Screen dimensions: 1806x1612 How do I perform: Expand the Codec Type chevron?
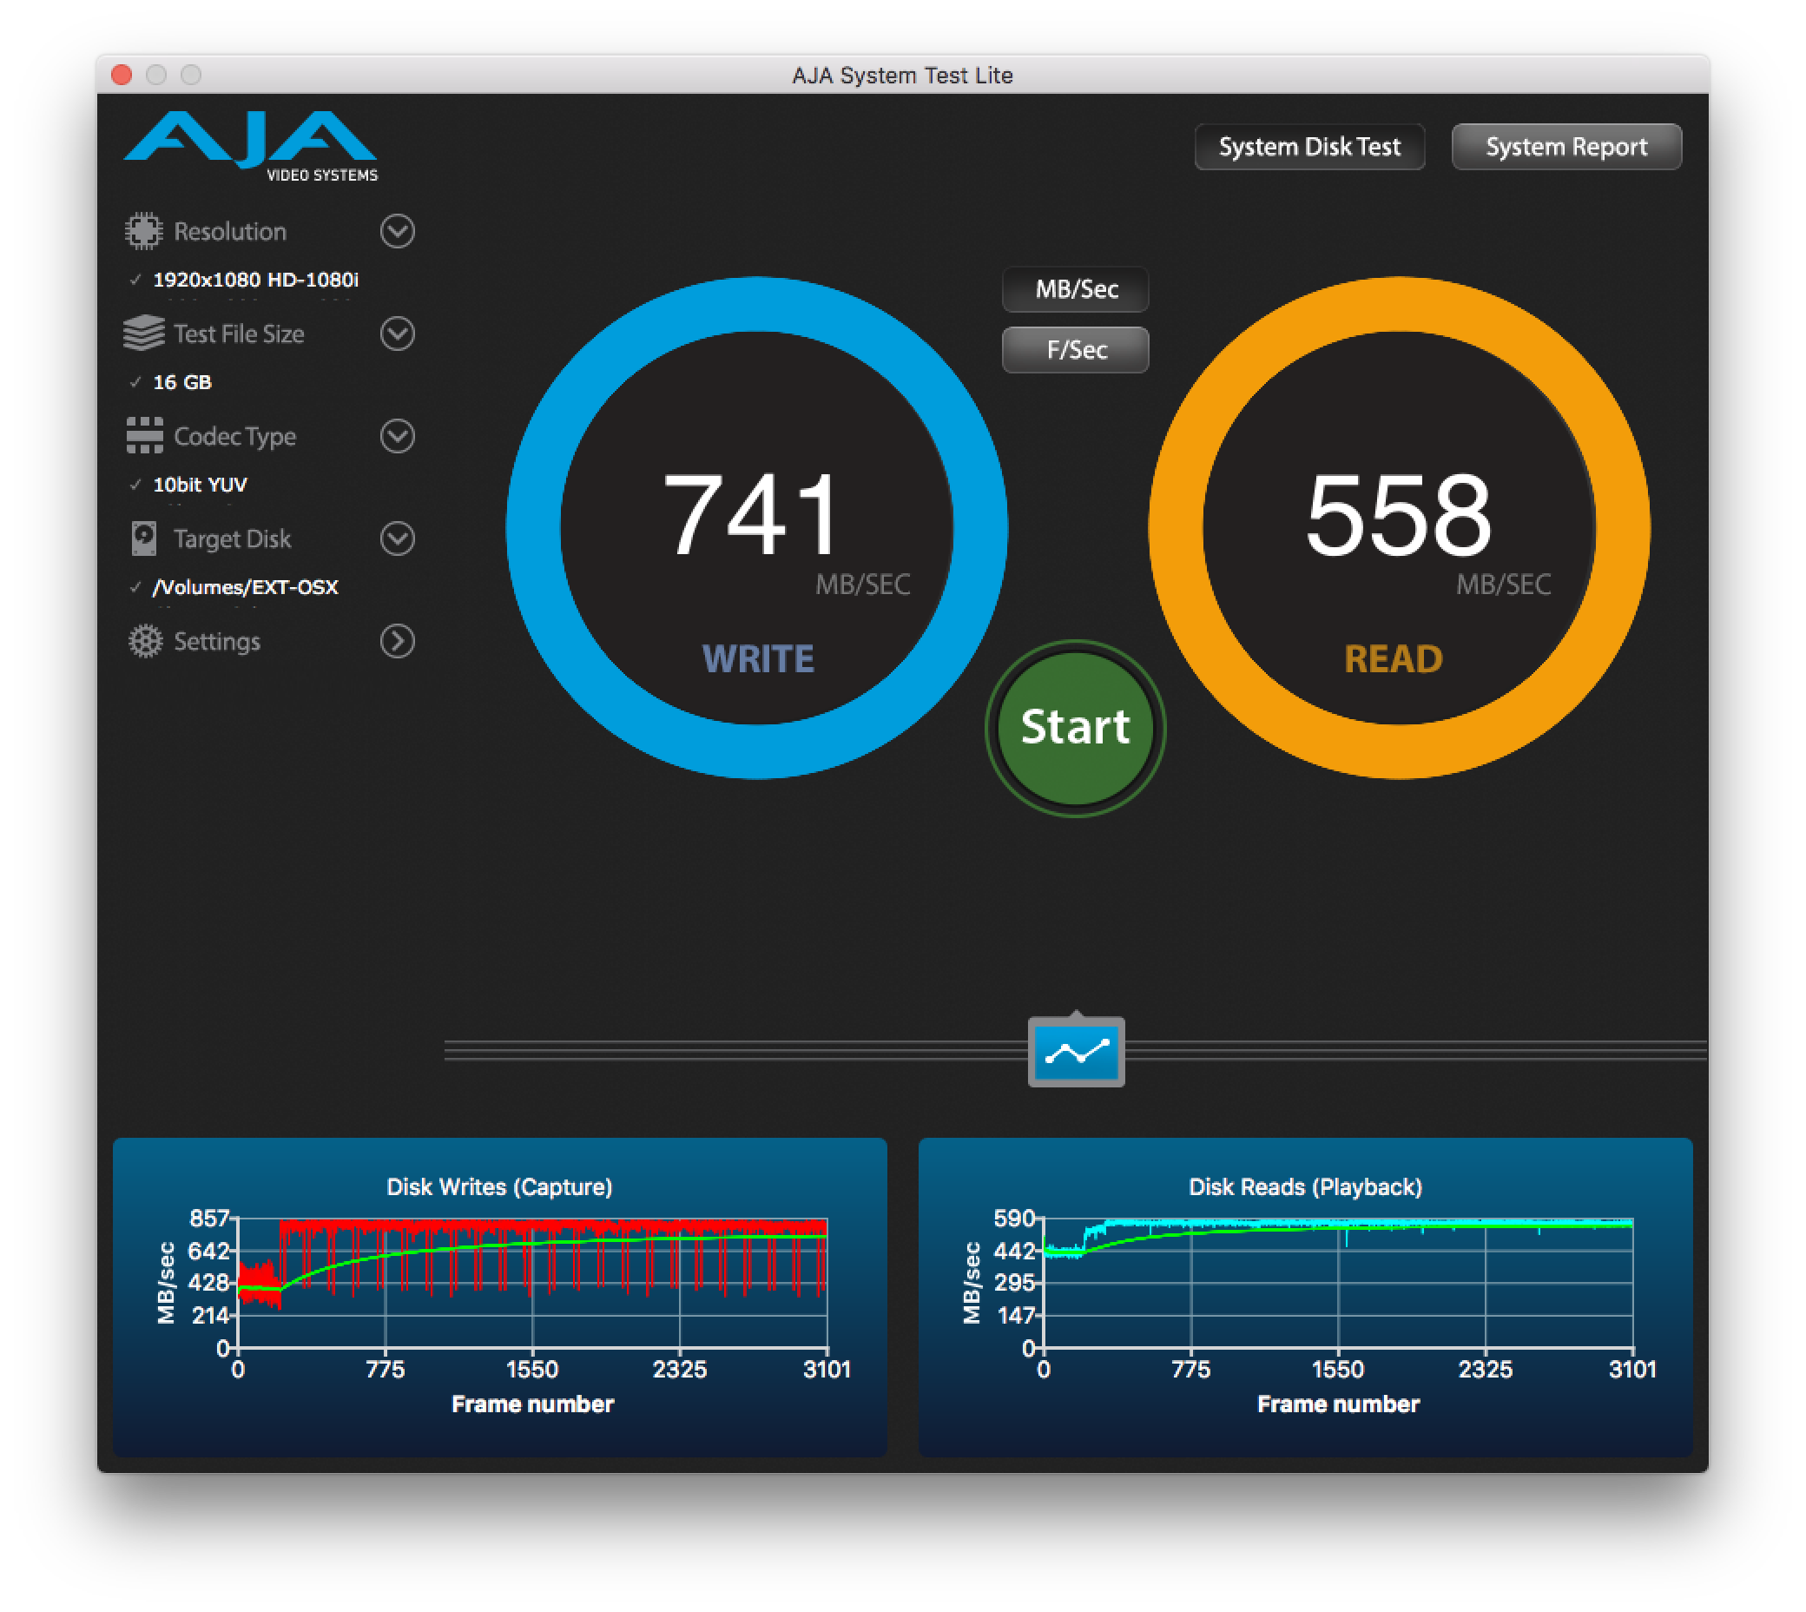click(398, 436)
